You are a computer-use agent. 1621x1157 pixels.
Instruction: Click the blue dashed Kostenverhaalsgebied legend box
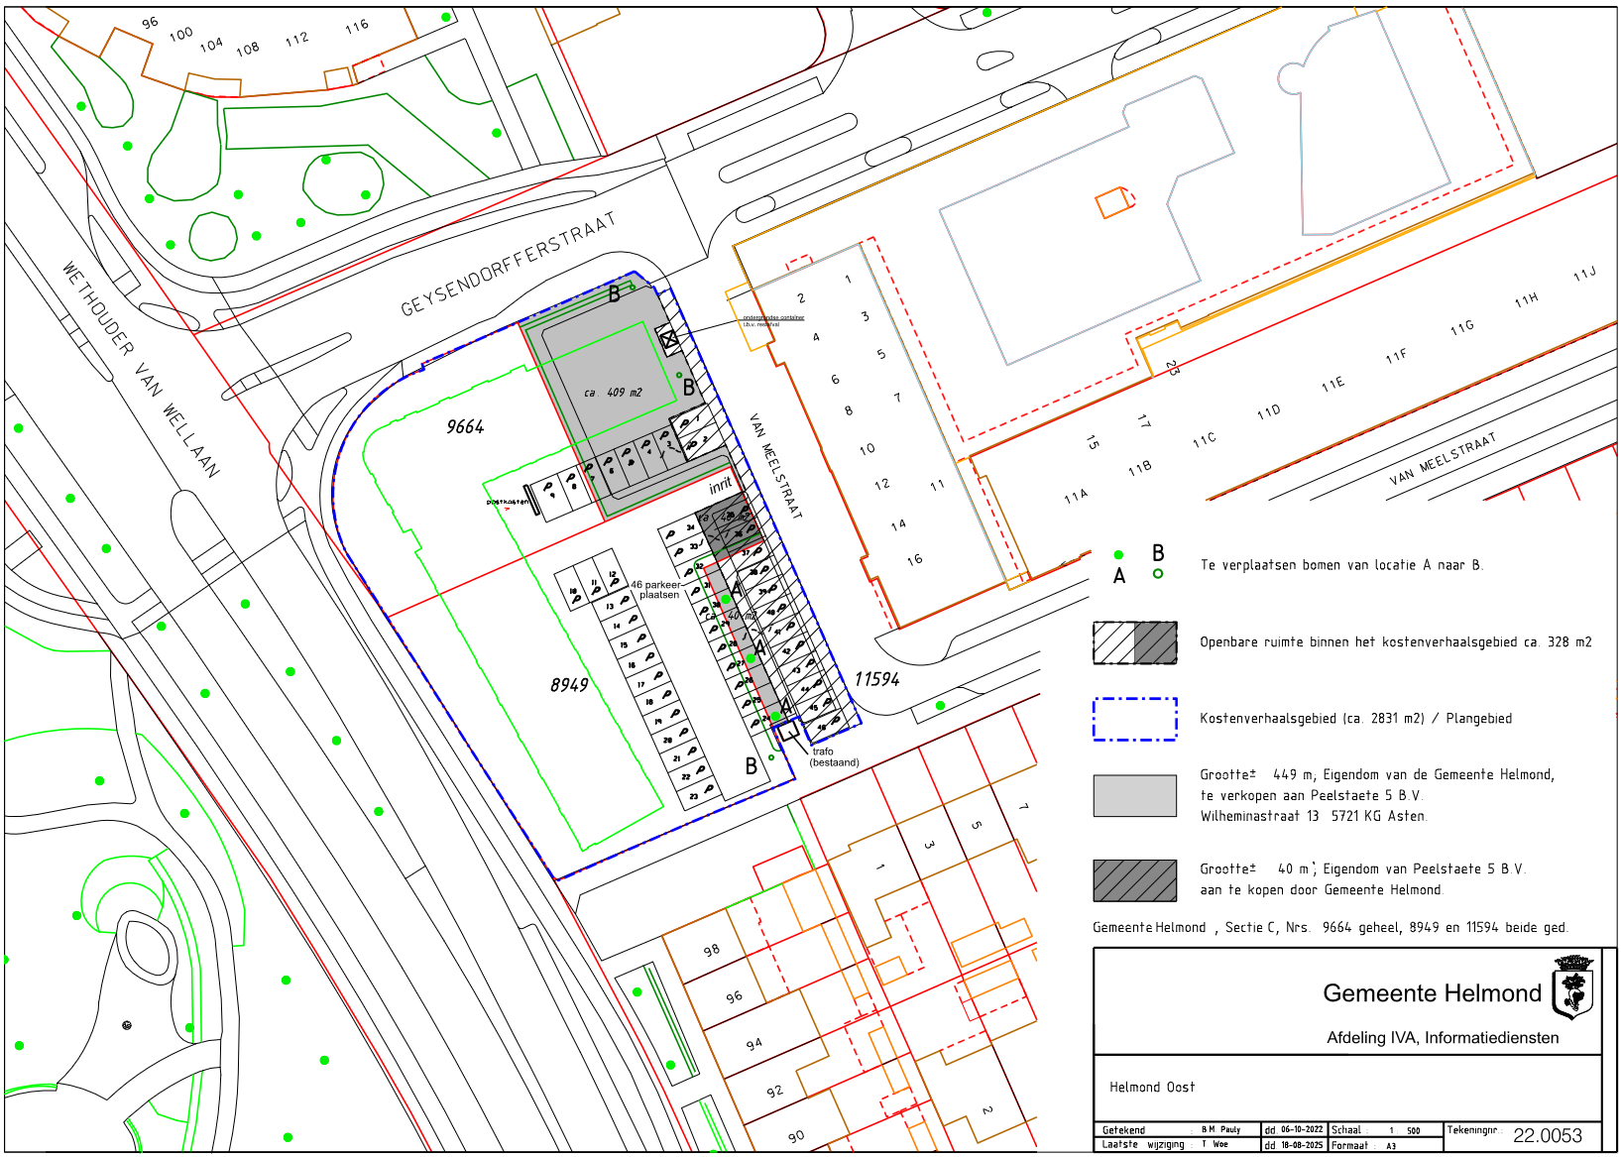1134,719
